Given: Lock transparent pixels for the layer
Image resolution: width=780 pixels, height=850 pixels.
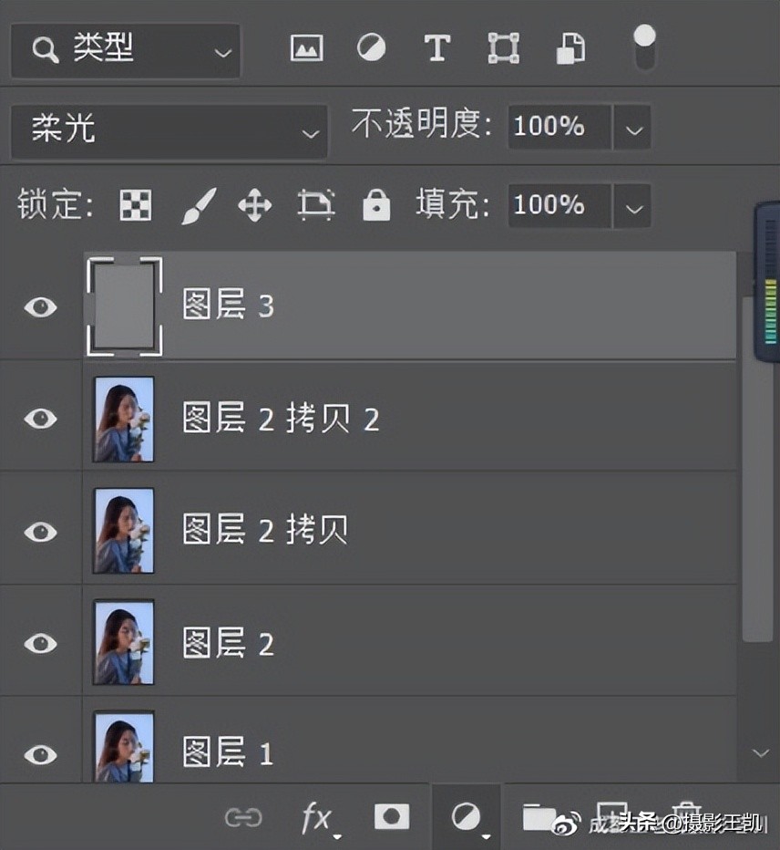Looking at the screenshot, I should pos(135,205).
